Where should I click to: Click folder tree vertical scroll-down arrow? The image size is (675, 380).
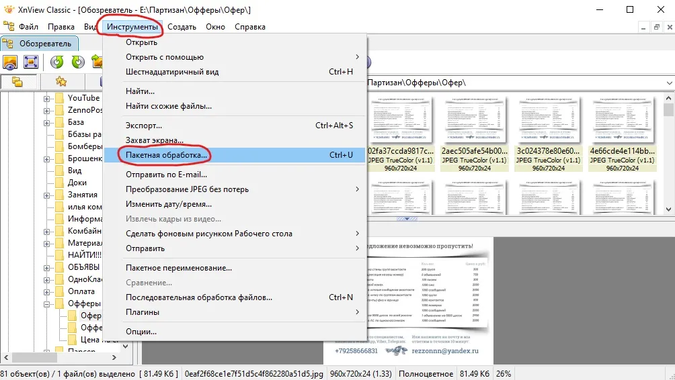point(125,346)
